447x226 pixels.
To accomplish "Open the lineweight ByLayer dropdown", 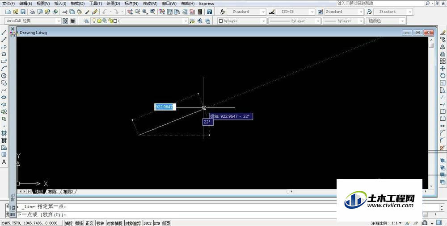I will (361, 21).
